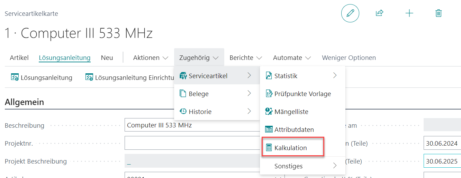The image size is (461, 178).
Task: Open the Automate dropdown menu
Action: (292, 58)
